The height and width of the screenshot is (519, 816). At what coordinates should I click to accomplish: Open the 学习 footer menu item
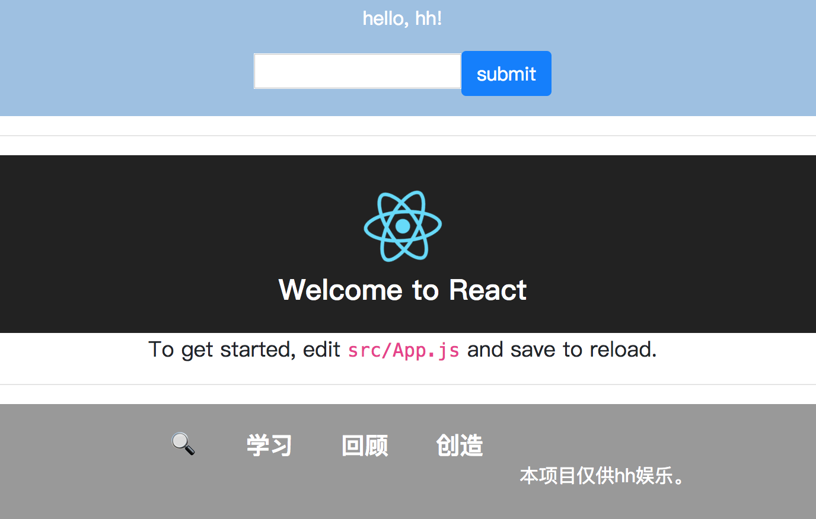click(x=270, y=446)
